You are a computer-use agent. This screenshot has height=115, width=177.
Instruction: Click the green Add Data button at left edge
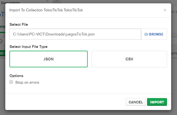pyautogui.click(x=2, y=53)
